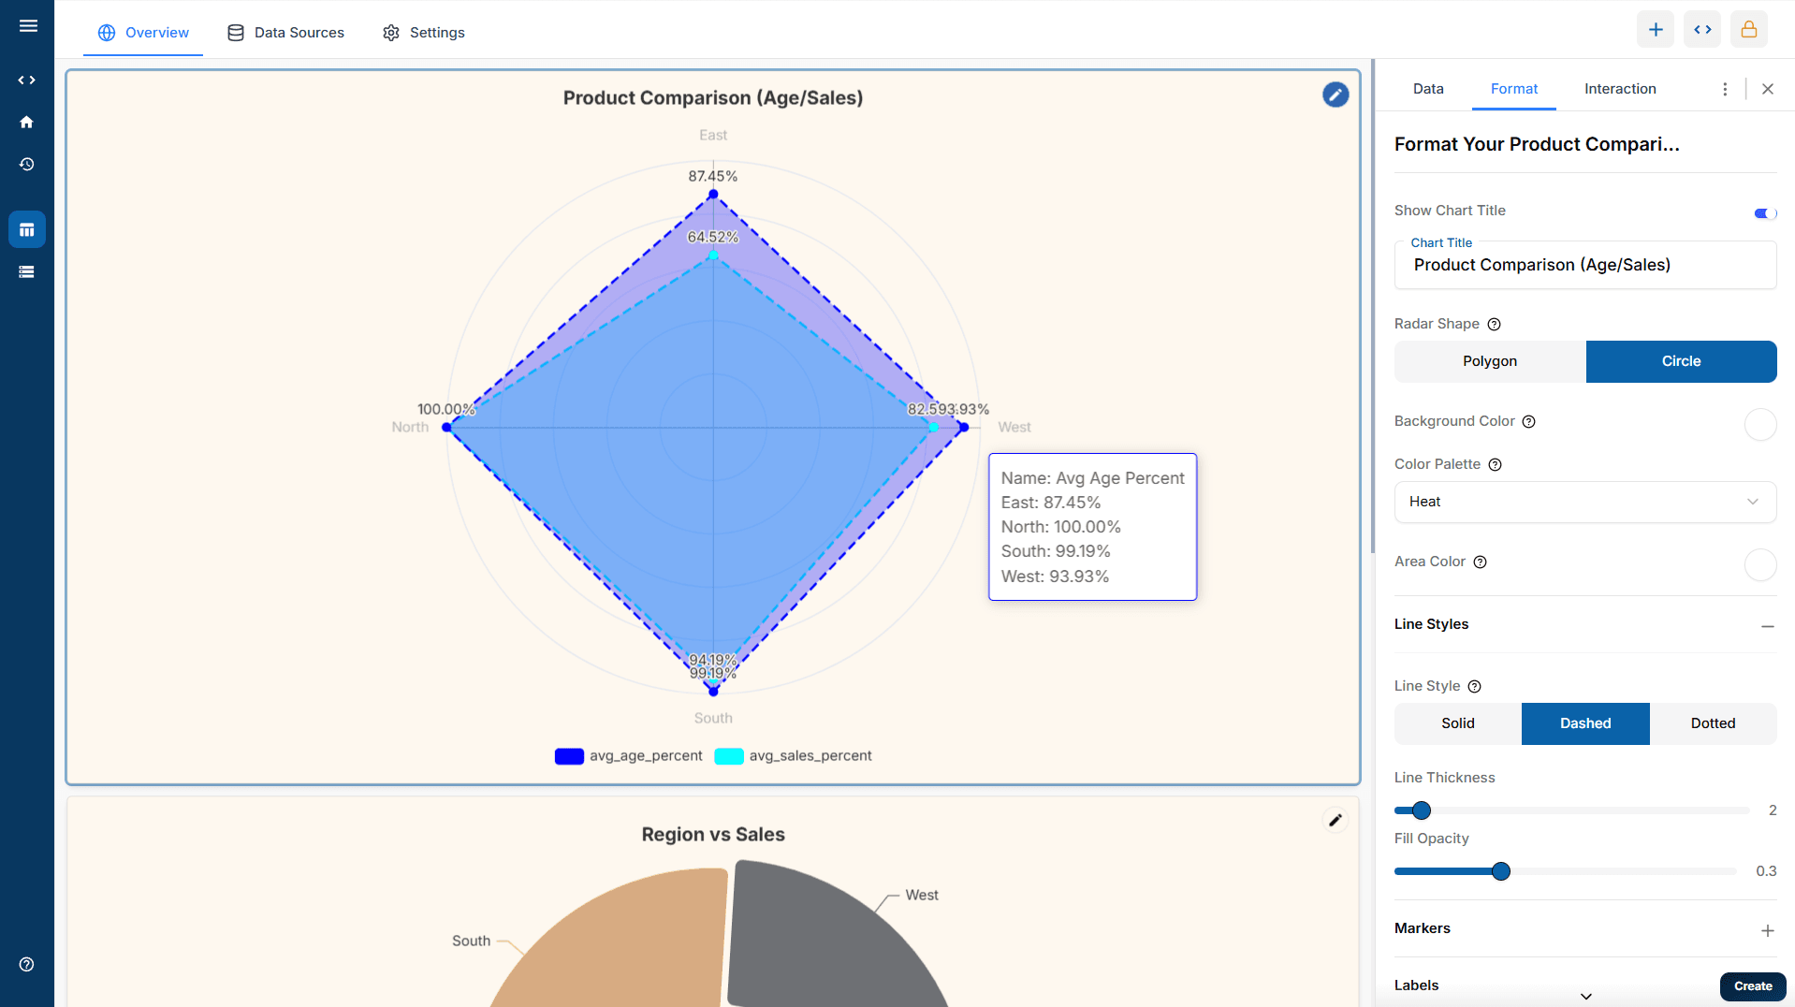The height and width of the screenshot is (1007, 1795).
Task: Click the dashboard vertical scrollbar
Action: click(x=1373, y=307)
